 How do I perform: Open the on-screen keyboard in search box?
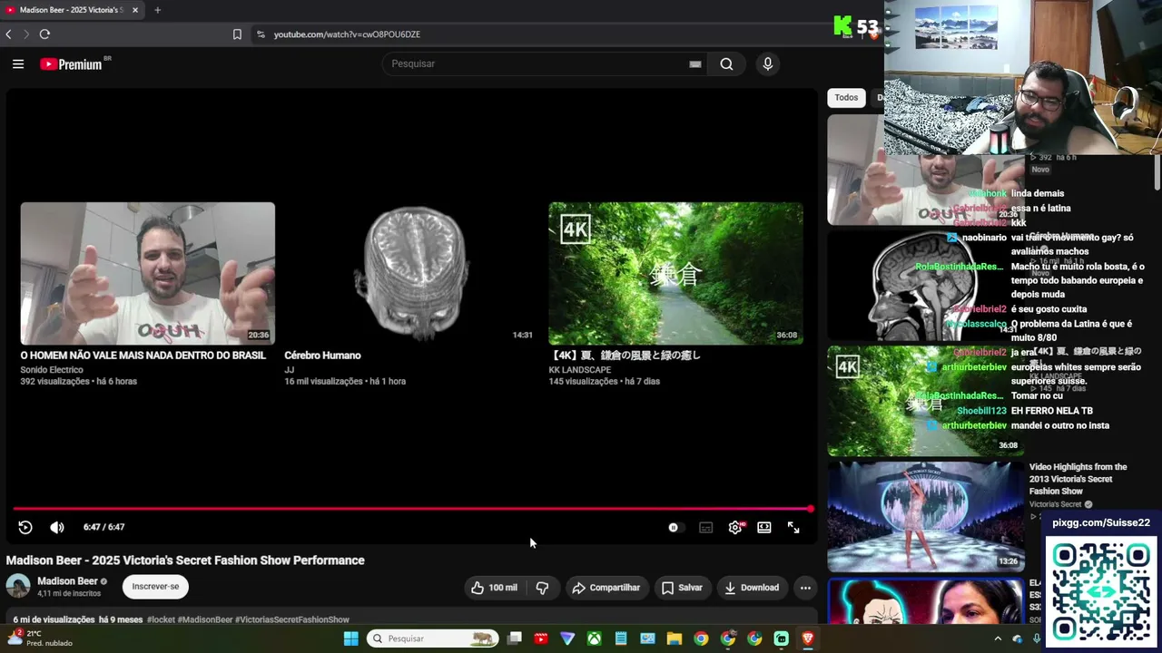(695, 63)
